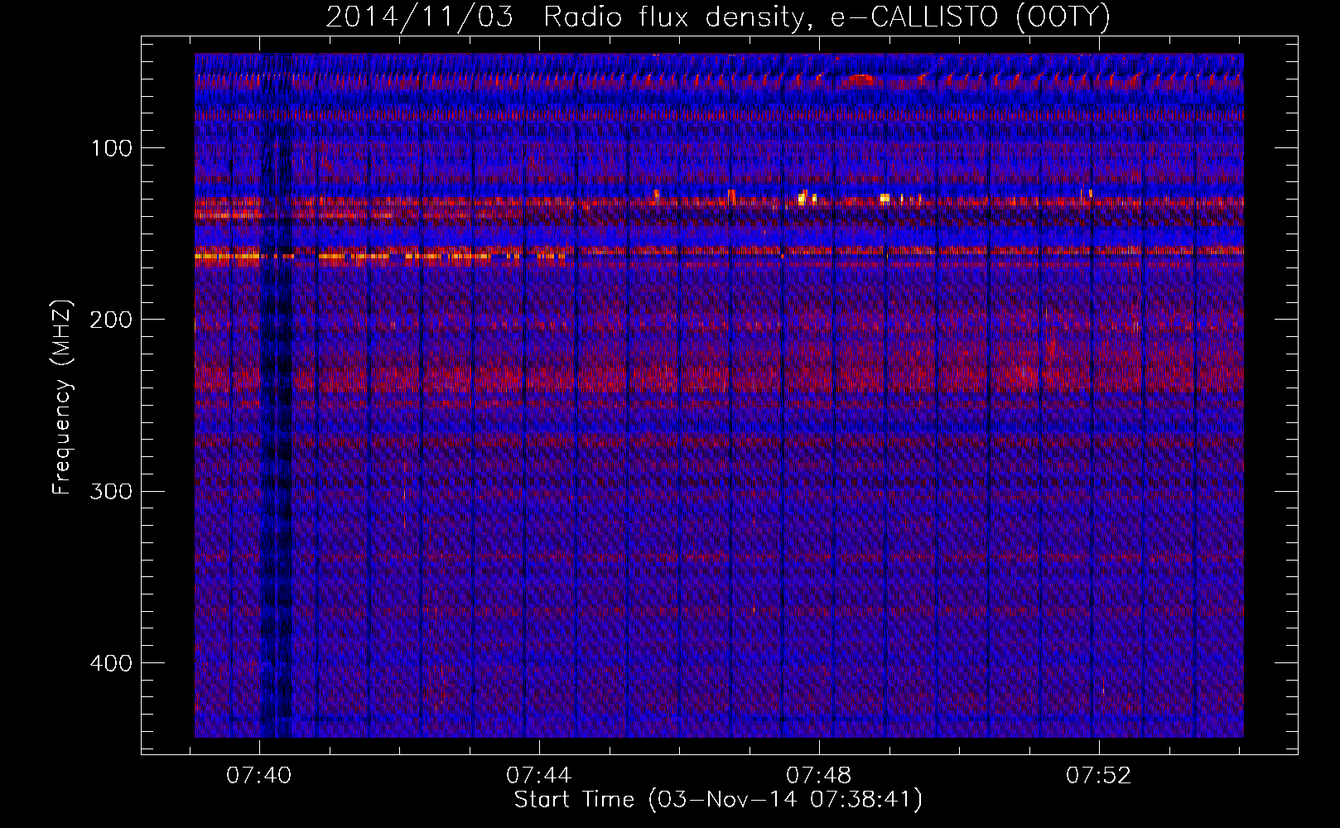Click the plot title '2014/11/03 Radio flux density'
Screen dimensions: 1340x828
pos(717,17)
